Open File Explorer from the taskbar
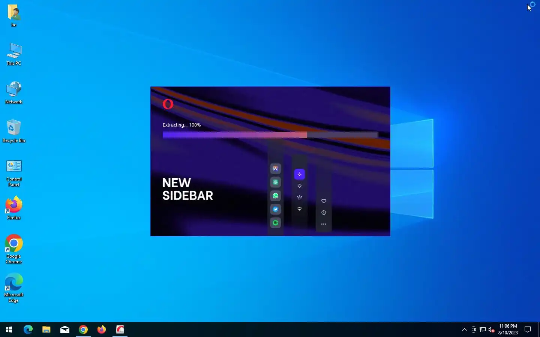This screenshot has height=337, width=540. [x=46, y=330]
